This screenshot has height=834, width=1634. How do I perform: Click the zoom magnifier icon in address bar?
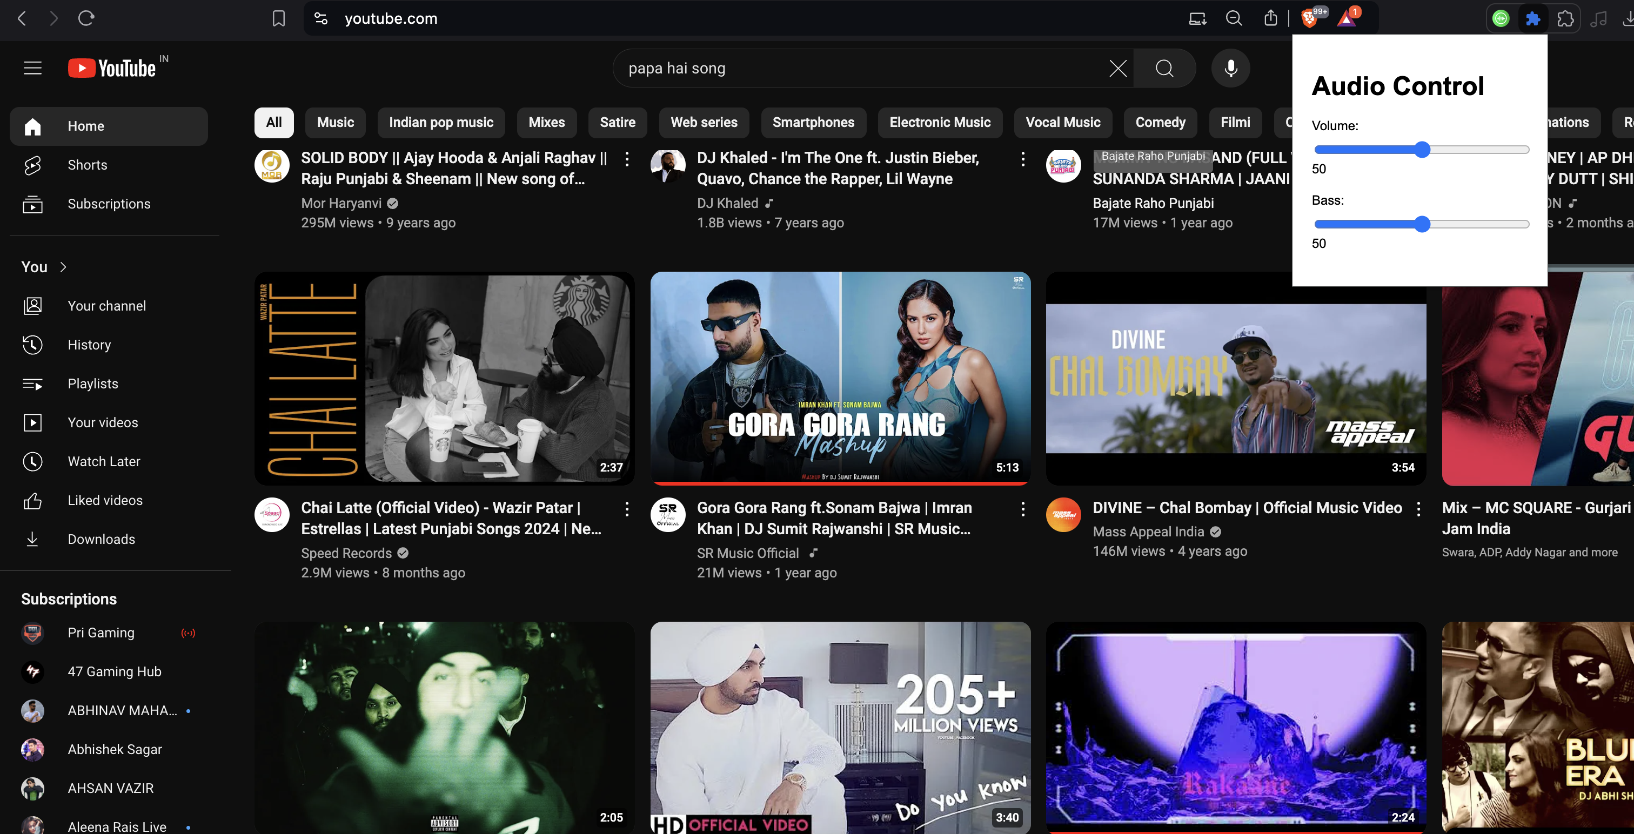tap(1234, 18)
